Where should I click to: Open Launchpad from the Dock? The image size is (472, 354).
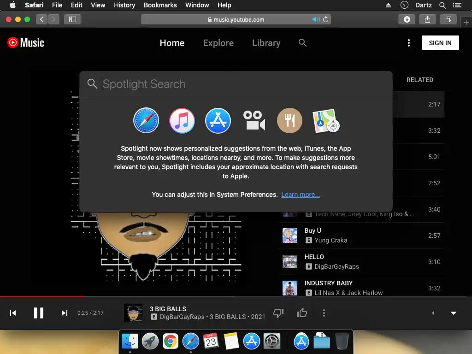tap(150, 342)
